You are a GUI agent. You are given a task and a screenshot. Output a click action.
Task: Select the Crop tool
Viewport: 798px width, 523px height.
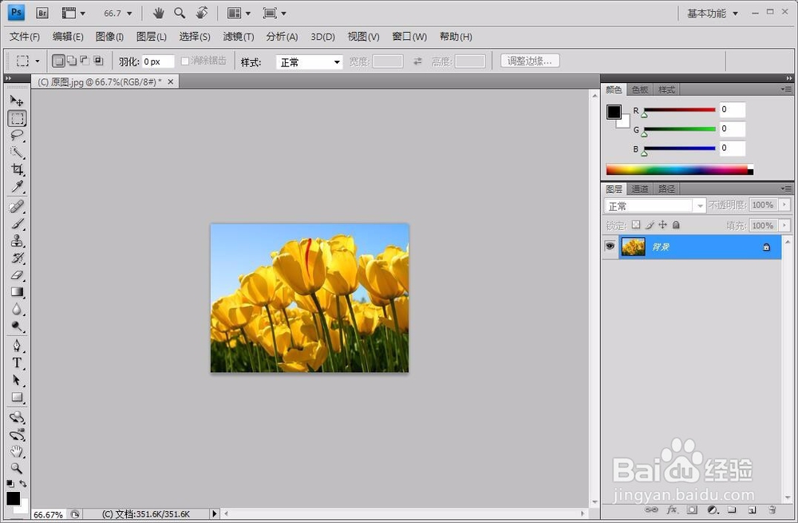[x=17, y=169]
